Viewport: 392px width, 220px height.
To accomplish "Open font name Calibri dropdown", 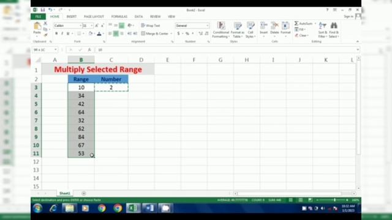I will click(x=80, y=26).
